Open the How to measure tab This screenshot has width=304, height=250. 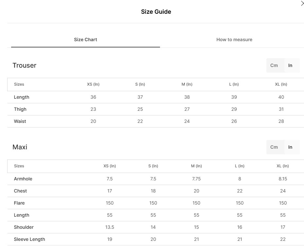pyautogui.click(x=234, y=40)
